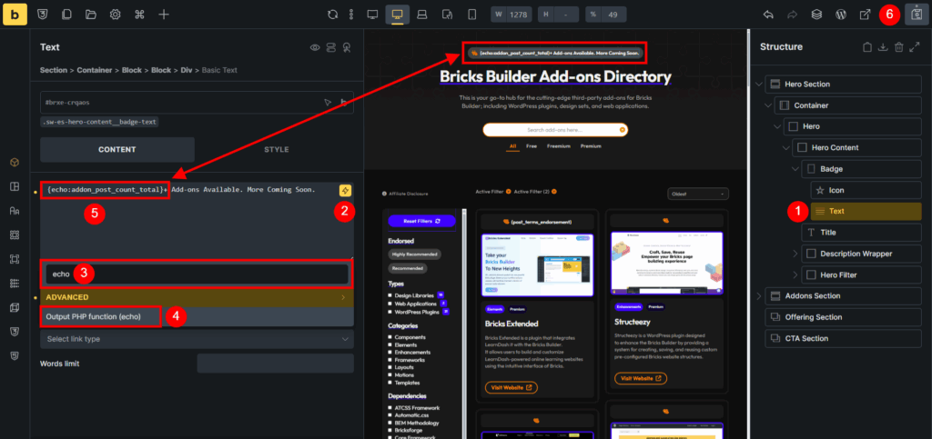Check the Components category checkbox

(390, 337)
